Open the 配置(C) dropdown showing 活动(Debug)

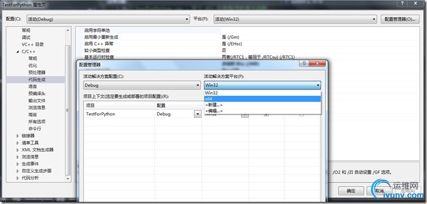pos(108,19)
